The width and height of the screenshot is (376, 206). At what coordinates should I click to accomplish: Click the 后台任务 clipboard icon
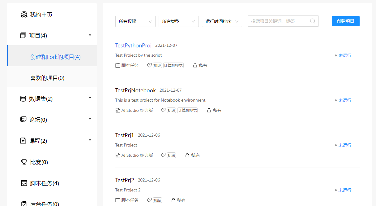(x=24, y=204)
